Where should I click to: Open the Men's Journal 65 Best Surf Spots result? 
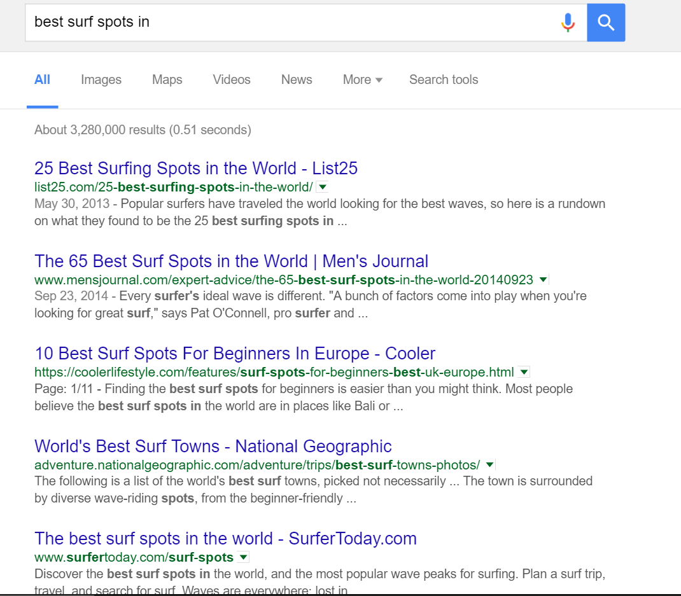(x=231, y=261)
